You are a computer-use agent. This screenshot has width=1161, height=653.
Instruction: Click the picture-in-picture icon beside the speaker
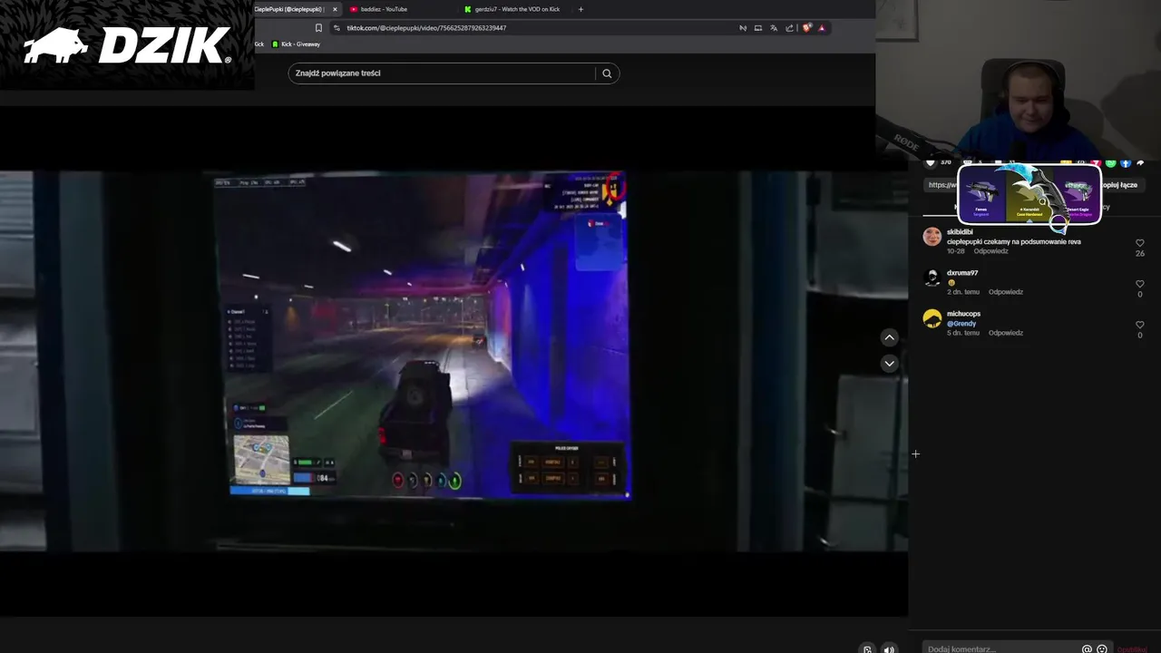(x=867, y=649)
